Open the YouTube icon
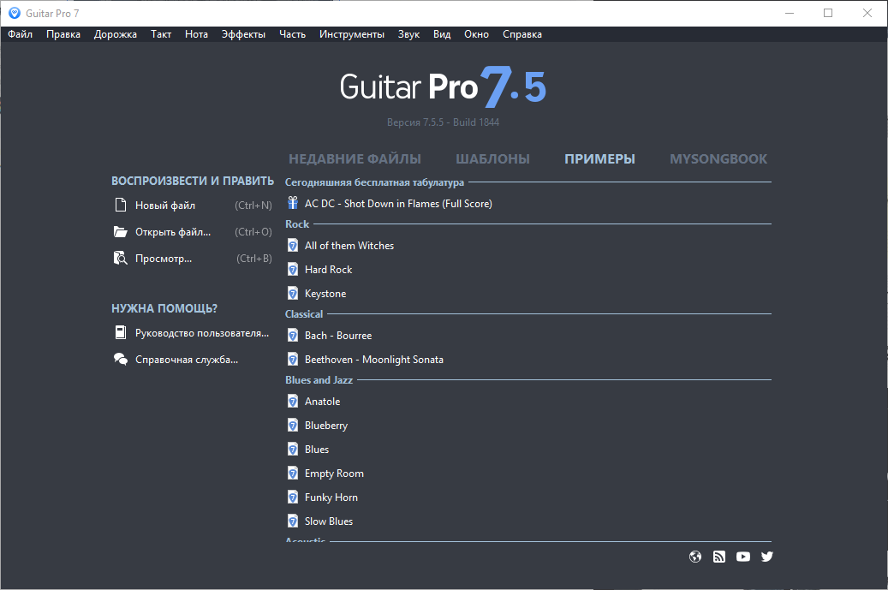 tap(743, 557)
